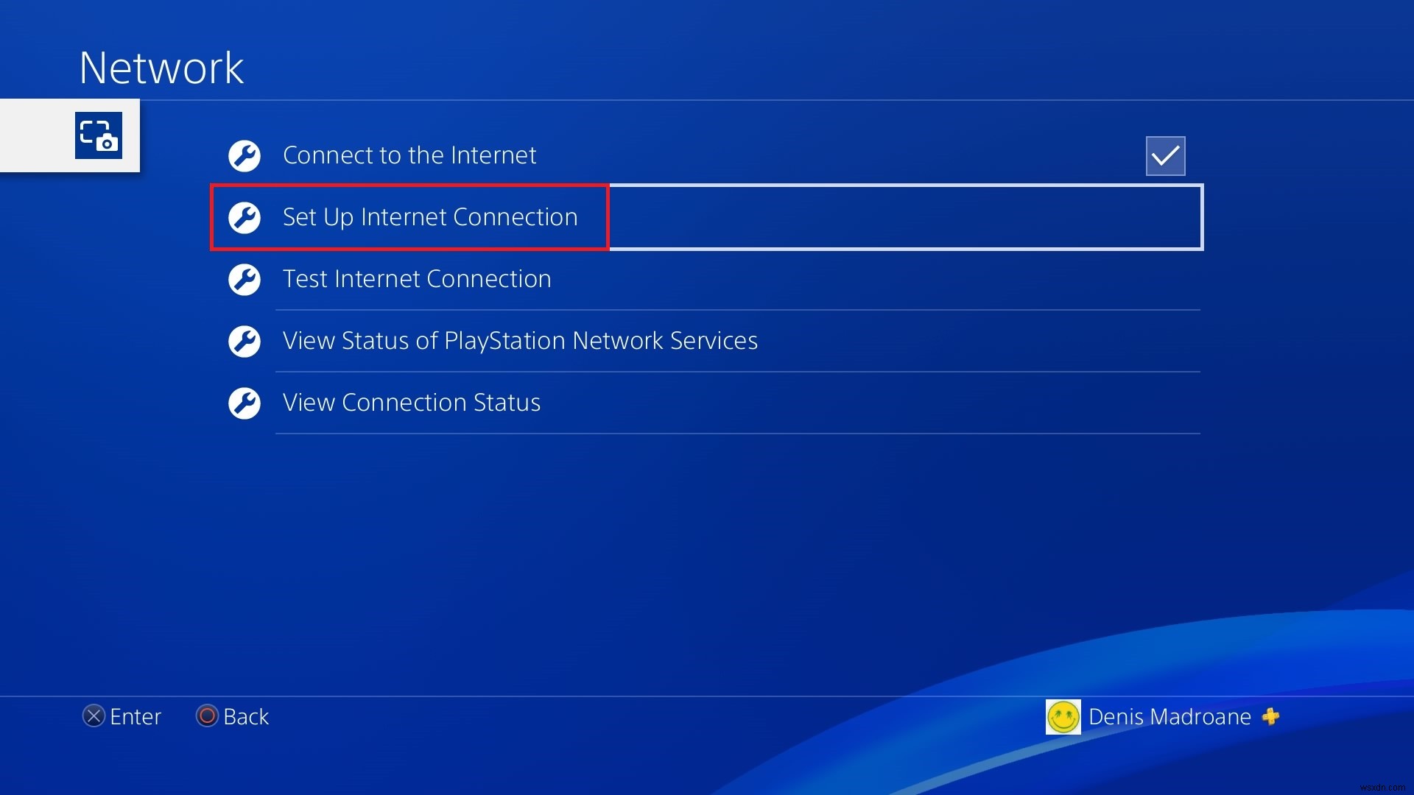Click the wrench icon for Set Up Internet Connection
Screen dimensions: 1414x795
click(246, 216)
